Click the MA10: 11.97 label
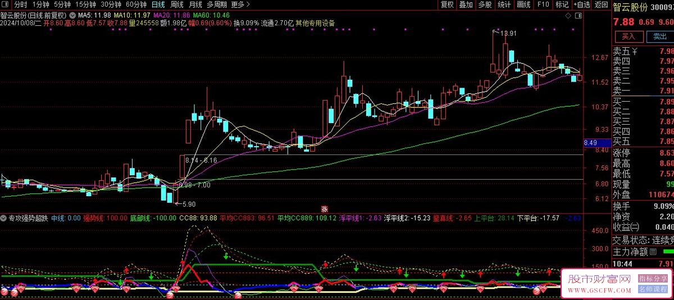The width and height of the screenshot is (674, 300). (x=131, y=15)
